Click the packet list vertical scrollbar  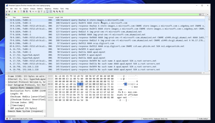(x=209, y=44)
